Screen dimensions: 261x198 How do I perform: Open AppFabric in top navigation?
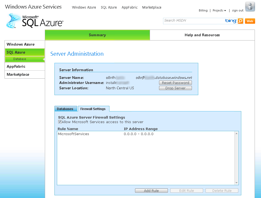[129, 7]
